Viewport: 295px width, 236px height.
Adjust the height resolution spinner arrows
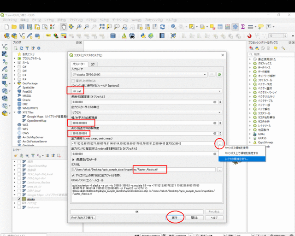tap(220, 133)
